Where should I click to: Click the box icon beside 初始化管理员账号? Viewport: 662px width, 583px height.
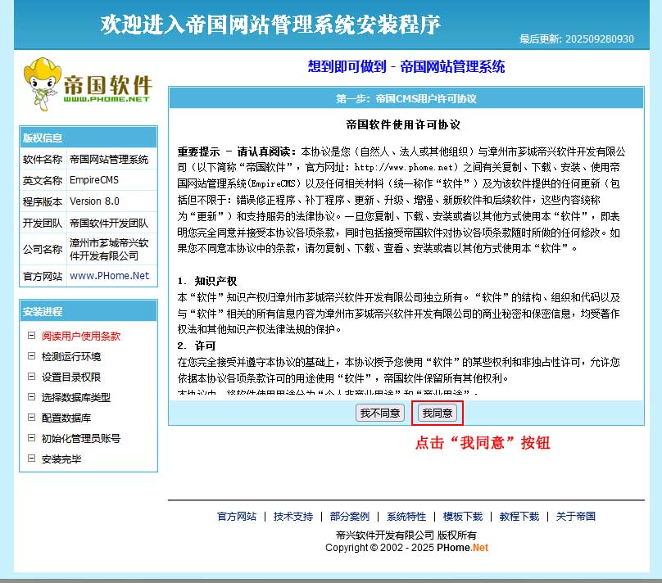31,438
